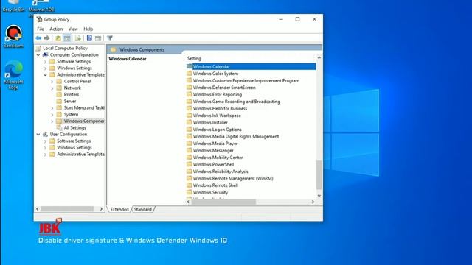Click the tree pane scroll-right arrow
Screen dimensions: 472x265
coord(101,209)
